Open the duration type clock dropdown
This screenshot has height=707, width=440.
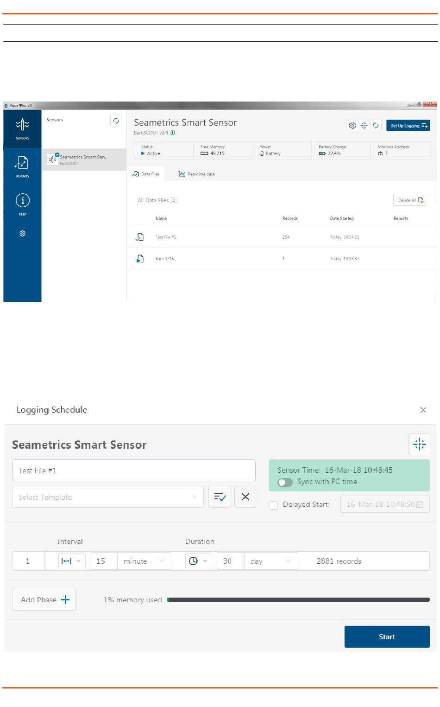tap(198, 561)
